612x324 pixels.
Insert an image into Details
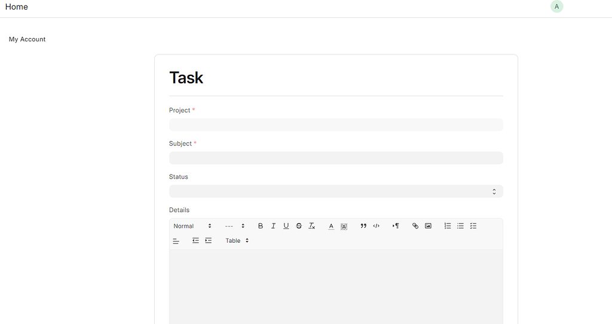click(x=428, y=226)
